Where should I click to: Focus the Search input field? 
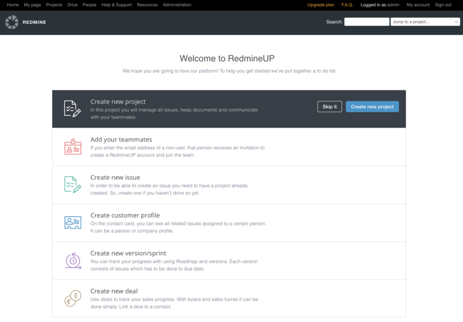[x=366, y=22]
